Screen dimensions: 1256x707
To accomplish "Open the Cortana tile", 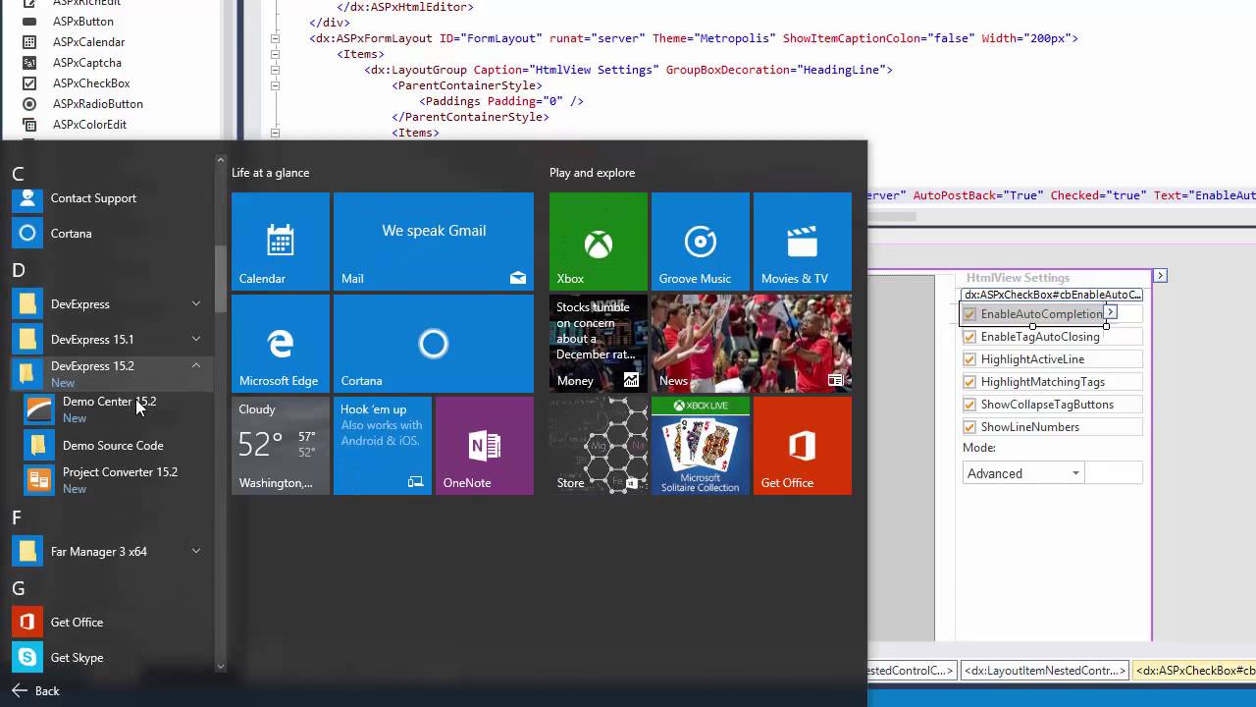I will 434,344.
